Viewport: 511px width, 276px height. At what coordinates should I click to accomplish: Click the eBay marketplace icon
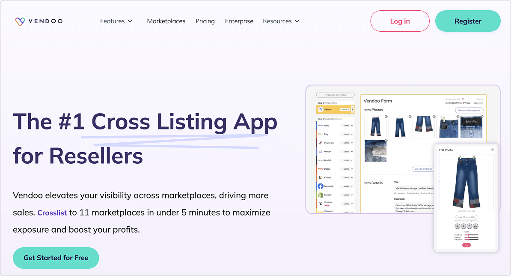321,125
